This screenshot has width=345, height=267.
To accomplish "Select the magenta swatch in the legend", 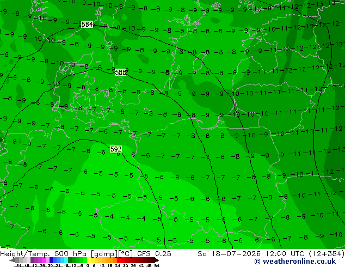I will tap(44, 260).
